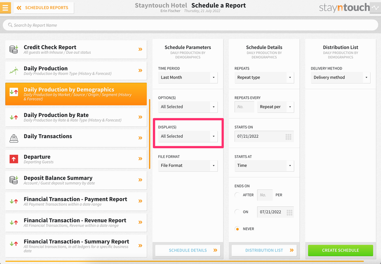Click the Ends On date field
This screenshot has width=381, height=264.
275,212
